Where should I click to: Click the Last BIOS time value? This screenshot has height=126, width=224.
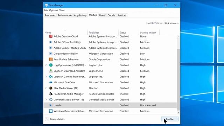(171, 23)
